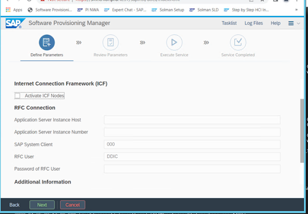This screenshot has height=214, width=308.
Task: Open the Solman SLD bookmark
Action: click(204, 10)
